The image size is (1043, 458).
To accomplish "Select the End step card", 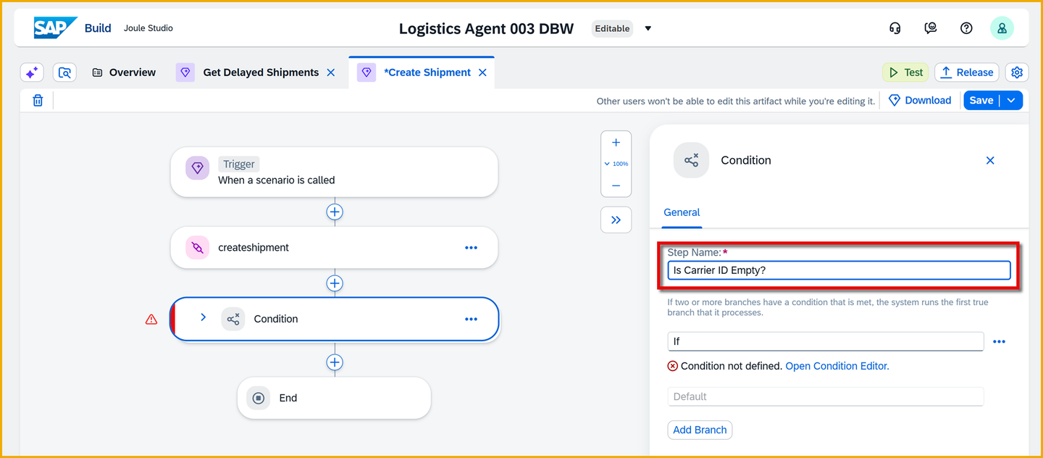I will click(x=335, y=398).
